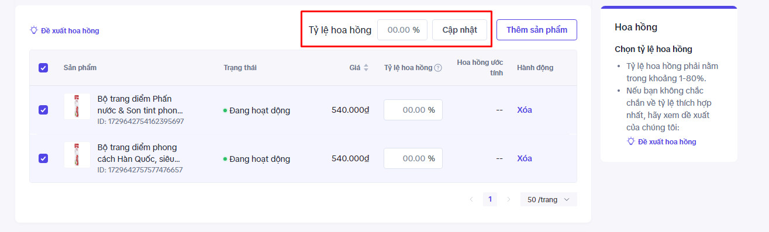769x232 pixels.
Task: Click the commission rate input for Hàn Quốc product
Action: [413, 158]
